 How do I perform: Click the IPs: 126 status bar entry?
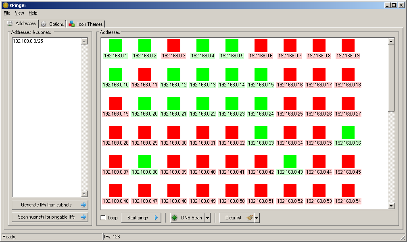click(x=112, y=236)
